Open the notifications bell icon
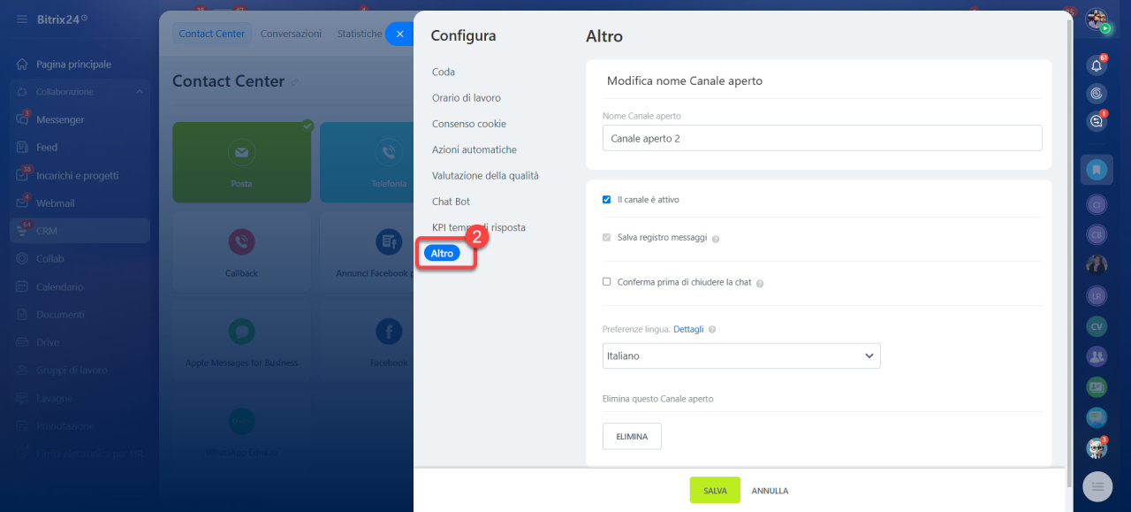The width and height of the screenshot is (1131, 512). [1097, 65]
